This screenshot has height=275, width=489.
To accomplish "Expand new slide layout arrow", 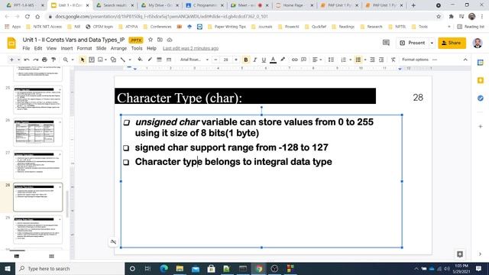I will click(18, 60).
